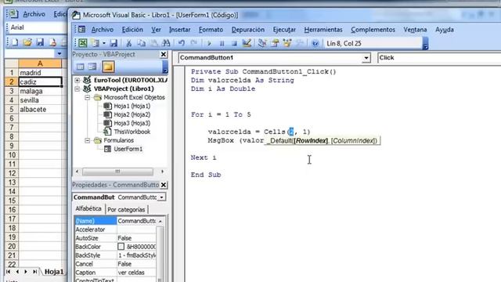The image size is (501, 282).
Task: Select the Hoja1 sheet tab in Excel
Action: [54, 272]
